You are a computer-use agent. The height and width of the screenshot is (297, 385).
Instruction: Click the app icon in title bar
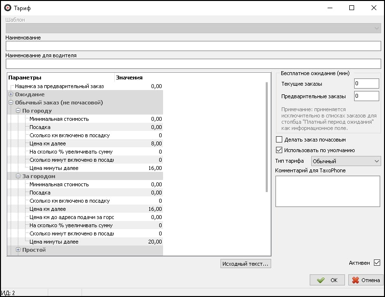coord(7,8)
